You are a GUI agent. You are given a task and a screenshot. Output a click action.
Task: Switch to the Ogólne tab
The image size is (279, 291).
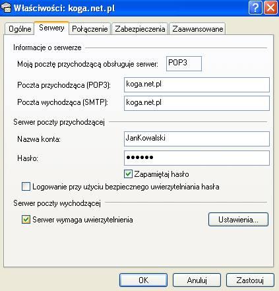[20, 29]
